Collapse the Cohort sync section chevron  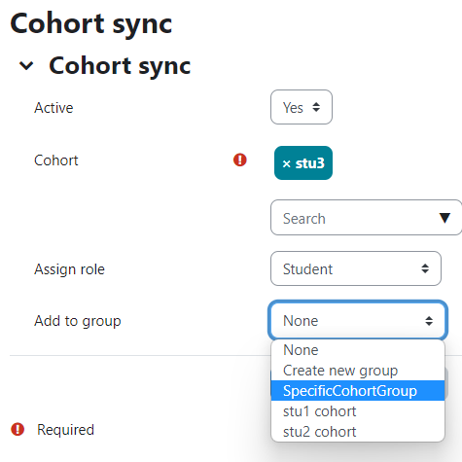click(x=26, y=66)
